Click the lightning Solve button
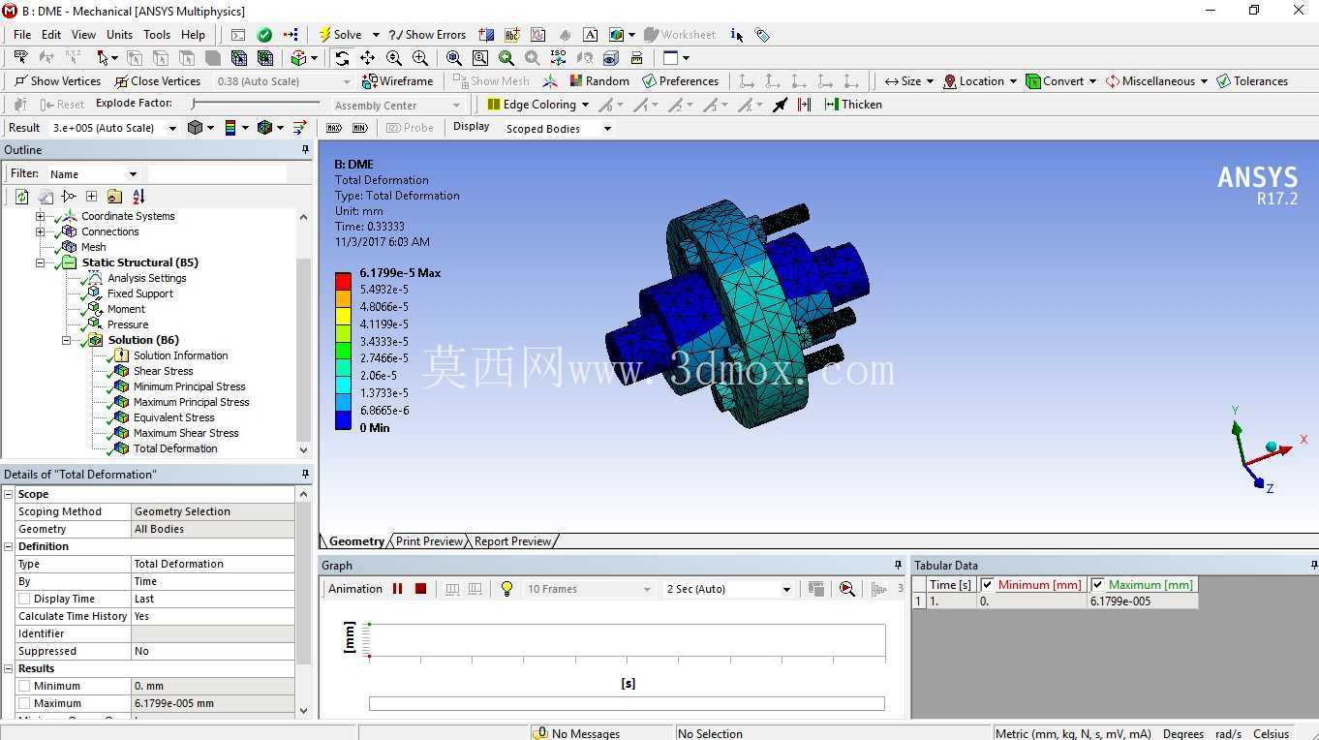This screenshot has height=740, width=1319. pyautogui.click(x=340, y=35)
